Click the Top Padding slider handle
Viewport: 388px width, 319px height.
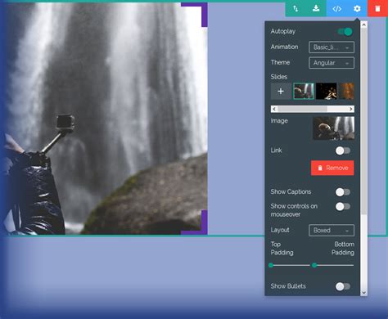[x=271, y=265]
